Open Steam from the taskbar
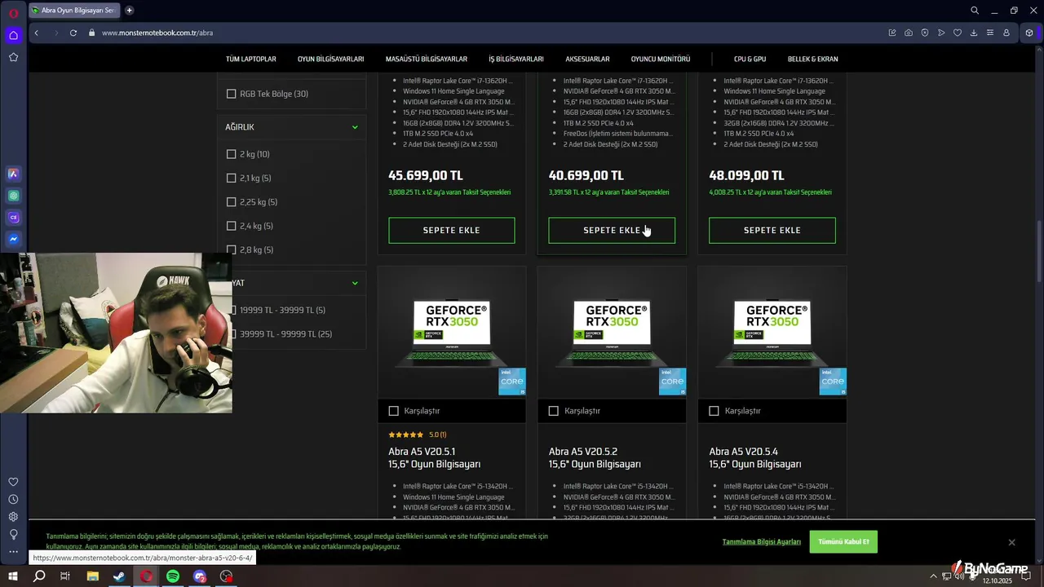The width and height of the screenshot is (1044, 587). (x=119, y=576)
